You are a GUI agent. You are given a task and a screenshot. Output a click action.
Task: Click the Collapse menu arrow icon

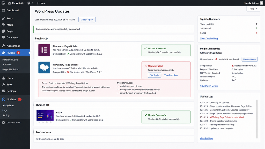pos(3,122)
